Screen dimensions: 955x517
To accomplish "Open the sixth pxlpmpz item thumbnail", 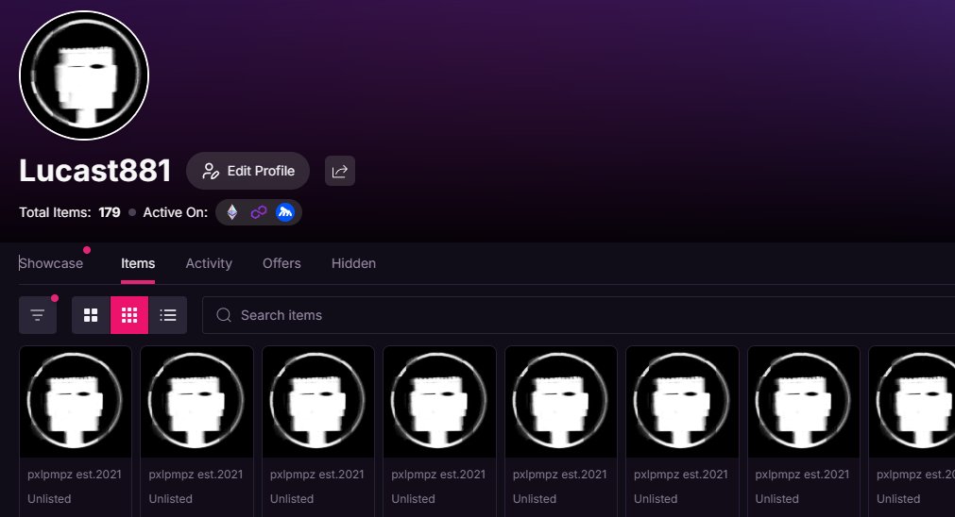I will pos(682,402).
